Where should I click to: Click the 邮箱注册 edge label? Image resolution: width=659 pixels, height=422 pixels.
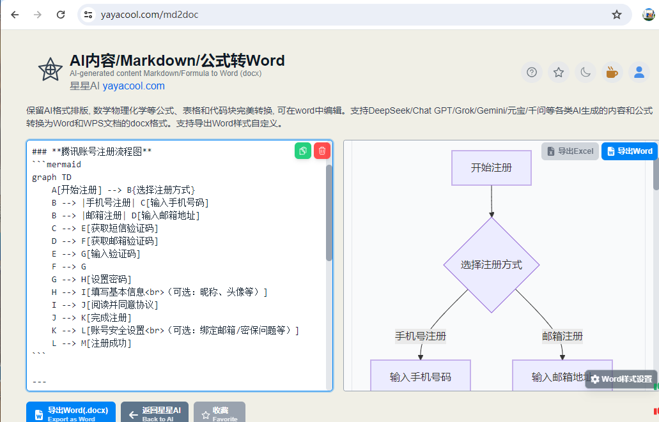[562, 336]
